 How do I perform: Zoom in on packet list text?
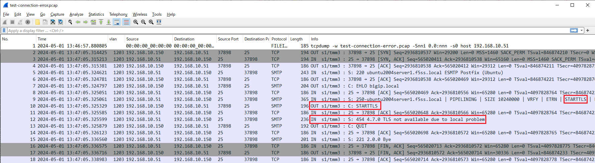click(136, 22)
